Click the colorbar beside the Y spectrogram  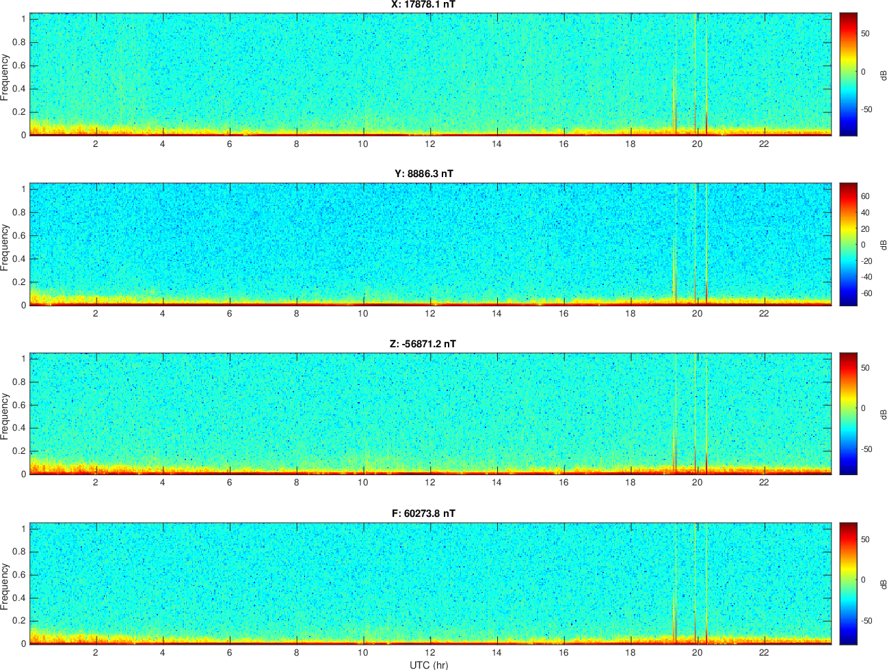tap(848, 244)
